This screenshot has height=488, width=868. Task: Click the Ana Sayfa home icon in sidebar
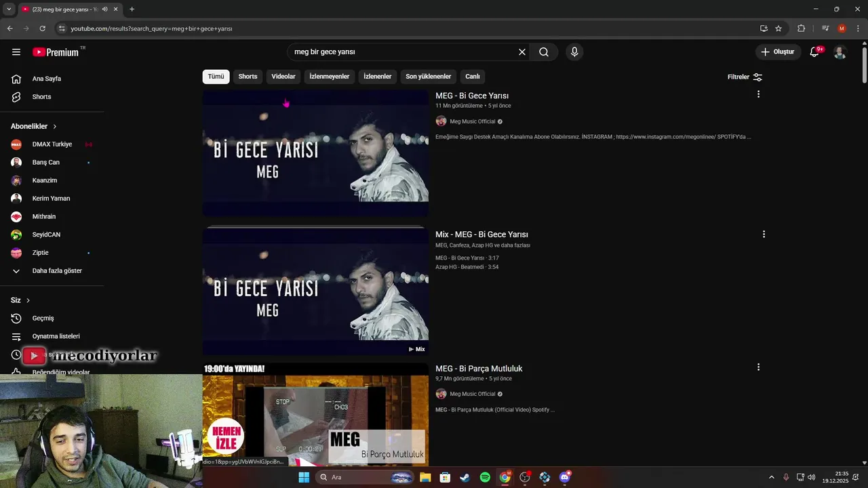click(x=16, y=79)
